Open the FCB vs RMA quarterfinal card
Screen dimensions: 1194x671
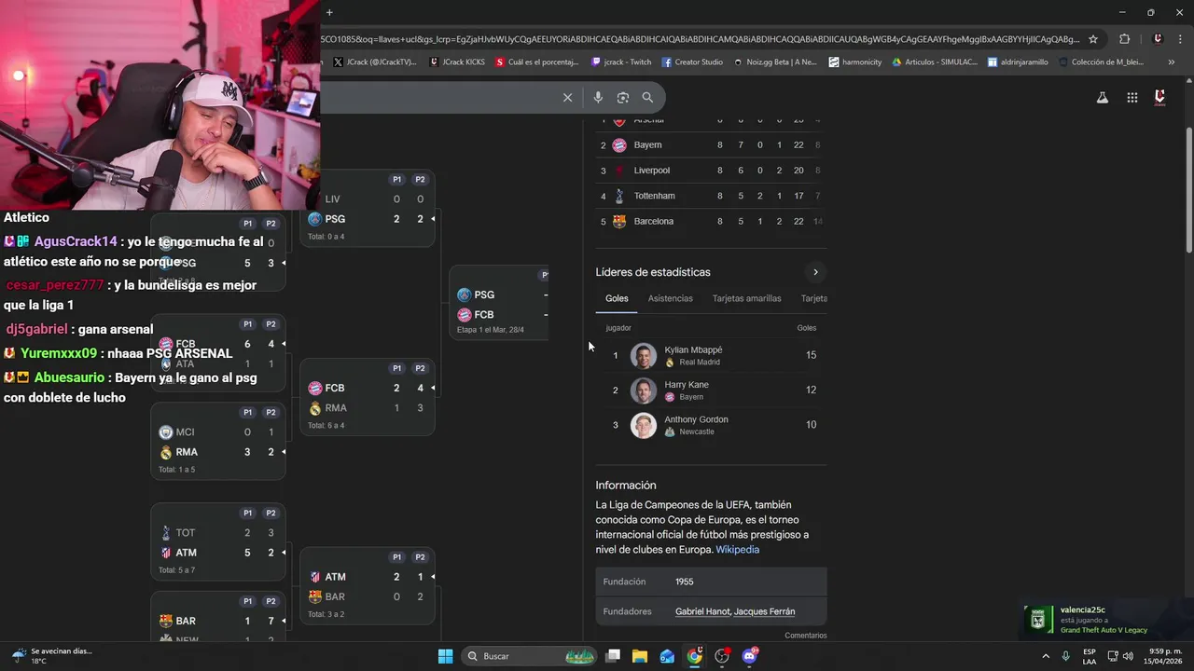click(x=368, y=397)
